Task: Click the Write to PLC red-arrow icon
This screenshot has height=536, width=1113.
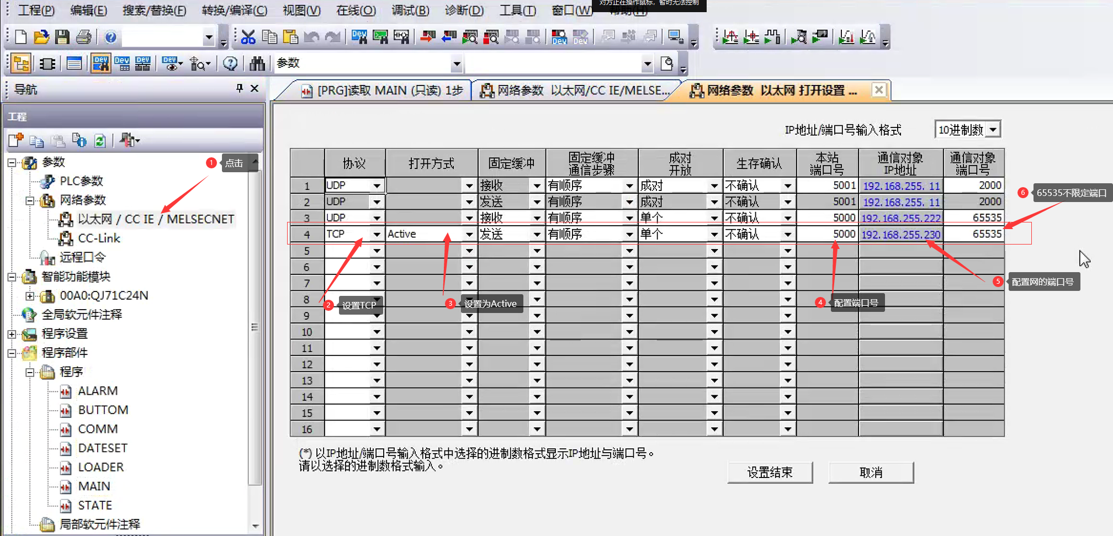Action: pyautogui.click(x=427, y=36)
